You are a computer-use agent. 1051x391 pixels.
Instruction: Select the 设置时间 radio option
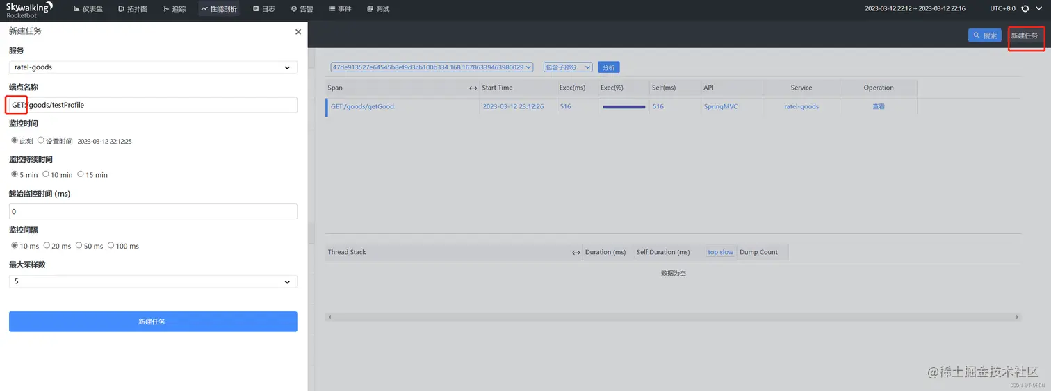(x=41, y=140)
